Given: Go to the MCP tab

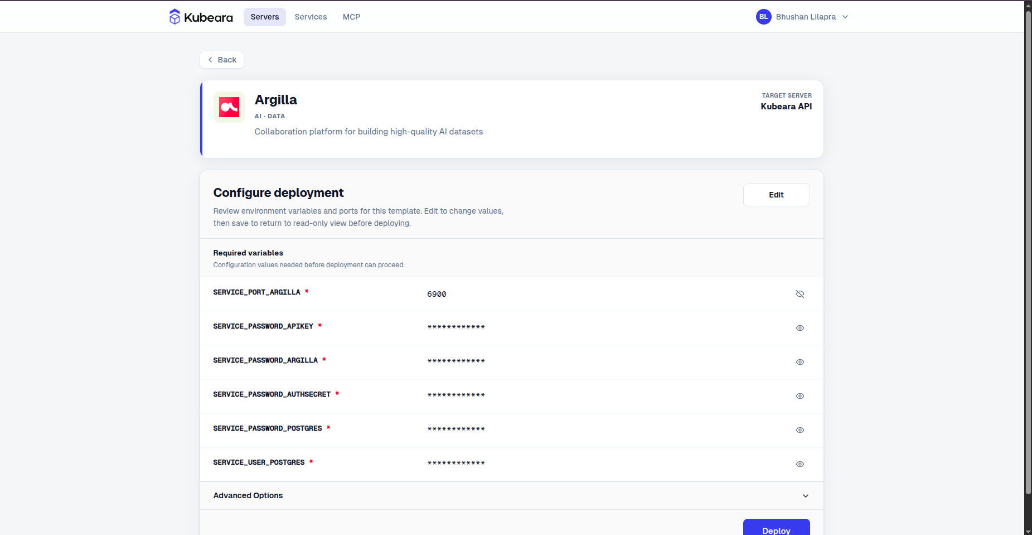Looking at the screenshot, I should [351, 17].
